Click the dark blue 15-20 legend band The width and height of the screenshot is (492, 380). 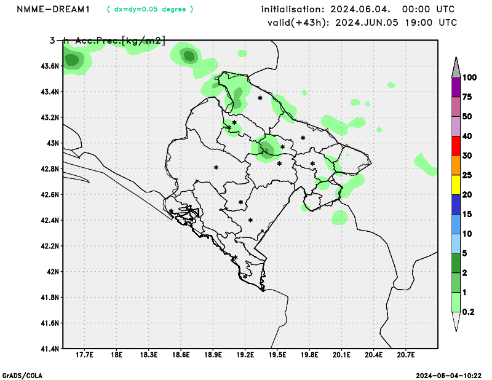pos(456,204)
